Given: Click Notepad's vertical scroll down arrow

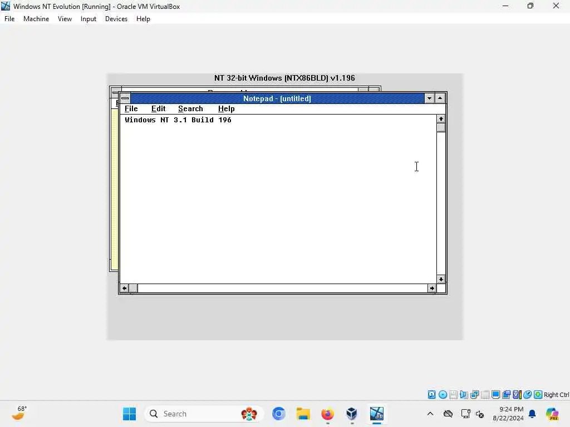Looking at the screenshot, I should (441, 279).
